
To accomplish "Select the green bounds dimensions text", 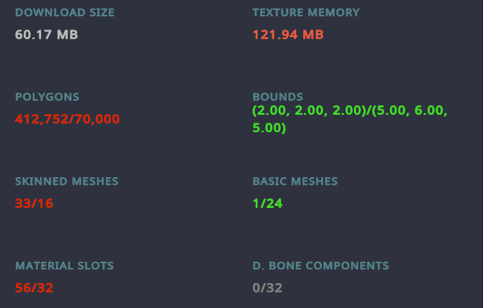I will [x=350, y=119].
